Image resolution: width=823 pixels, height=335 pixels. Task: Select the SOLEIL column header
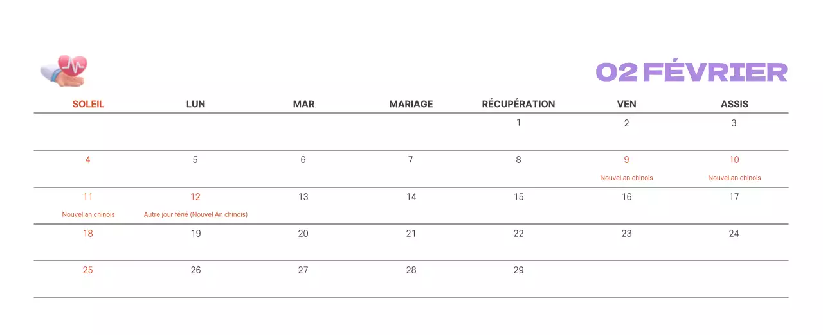pyautogui.click(x=88, y=104)
